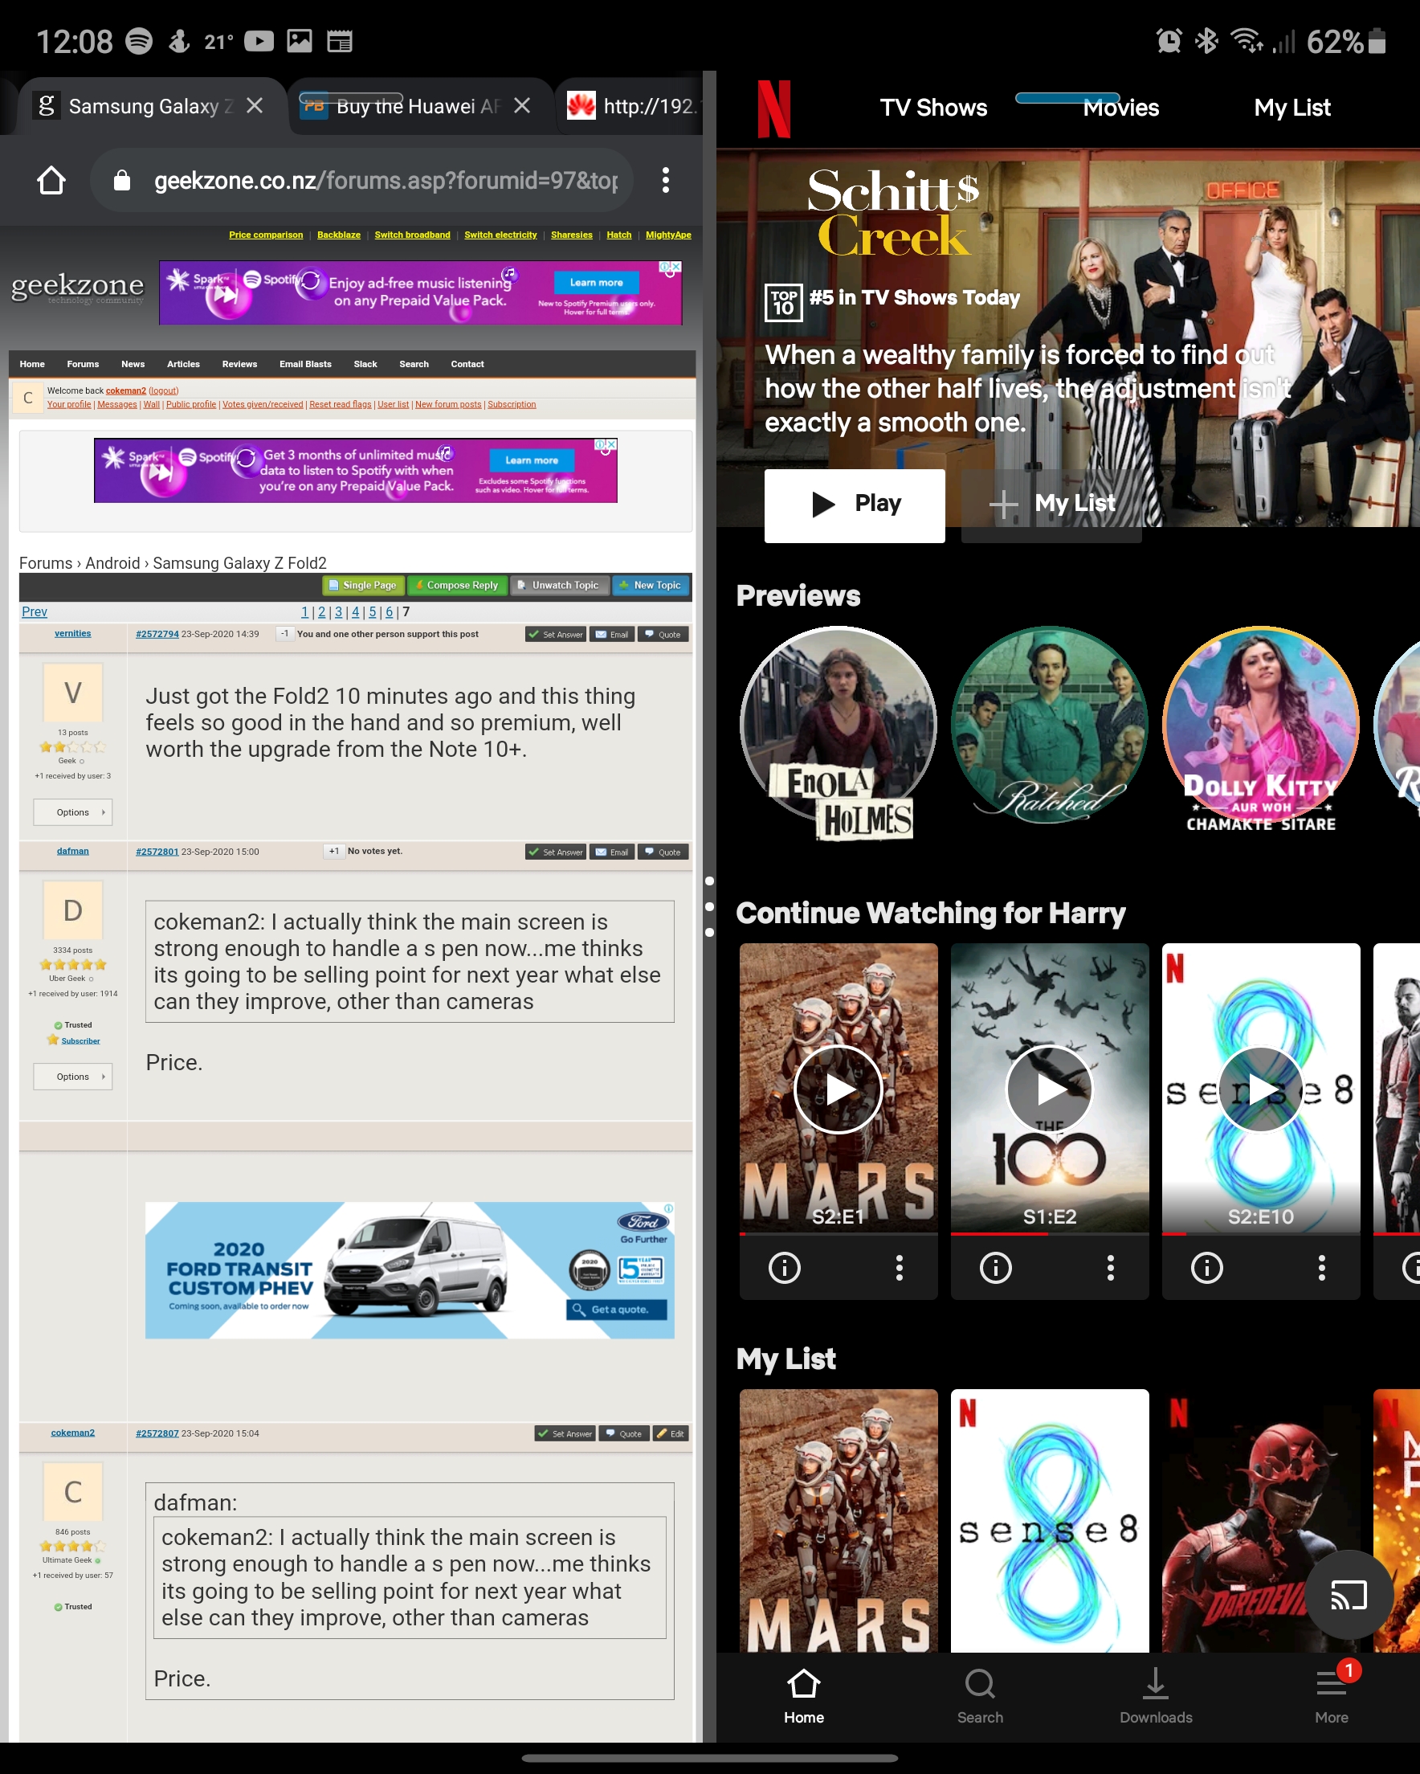Tap the Chrome home icon
1420x1774 pixels.
[51, 180]
